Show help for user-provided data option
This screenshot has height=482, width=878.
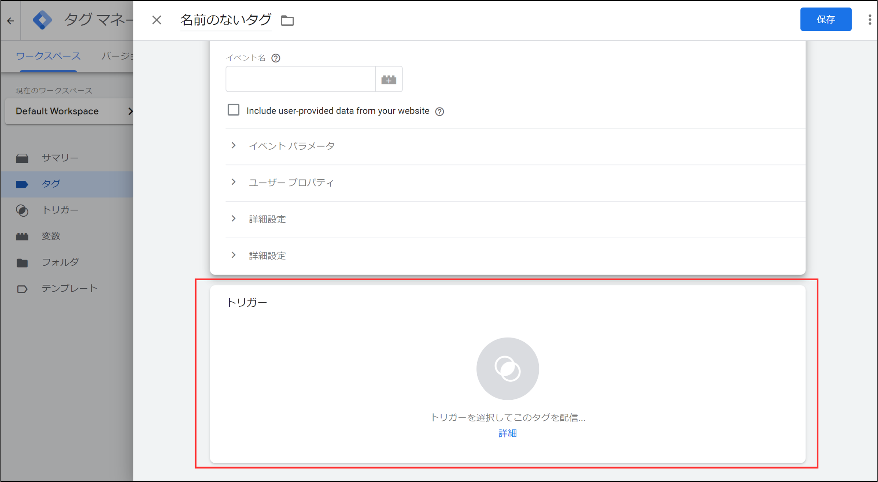[439, 111]
